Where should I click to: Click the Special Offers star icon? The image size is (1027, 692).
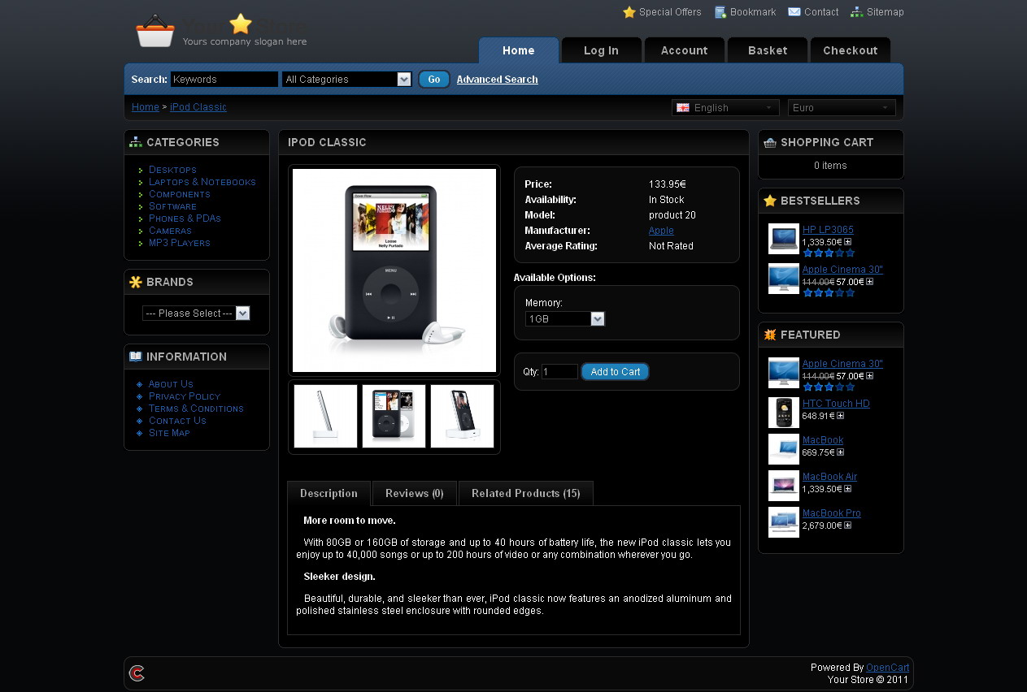tap(629, 12)
